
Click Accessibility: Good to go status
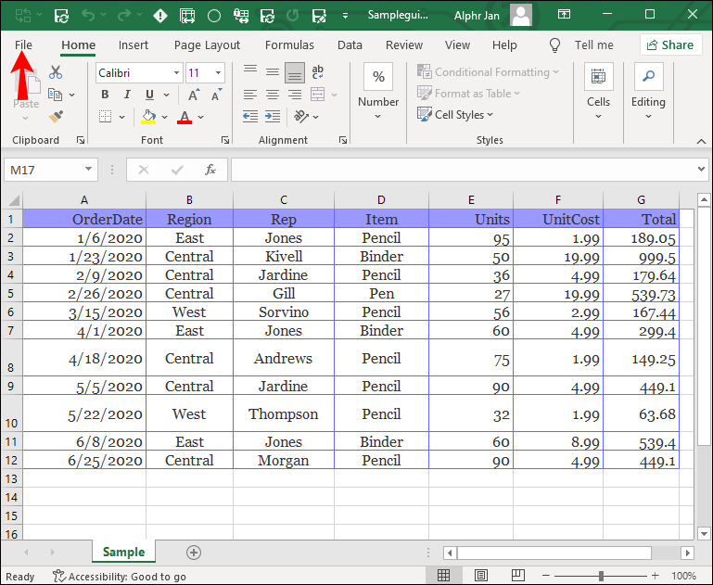click(x=119, y=577)
